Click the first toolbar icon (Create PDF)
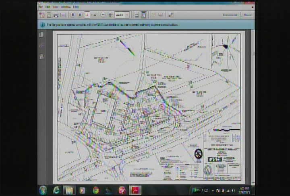This screenshot has width=290, height=196. (x=42, y=15)
